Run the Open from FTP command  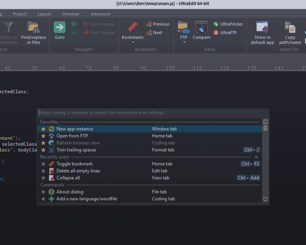click(150, 136)
